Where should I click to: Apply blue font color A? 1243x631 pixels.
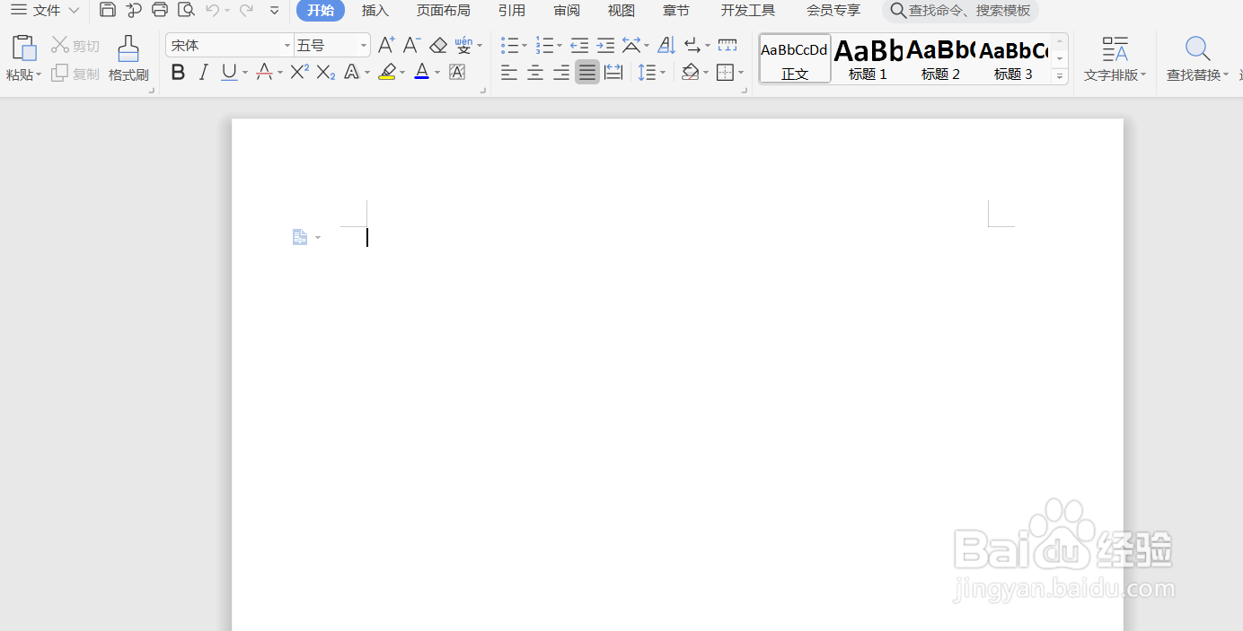pyautogui.click(x=422, y=73)
